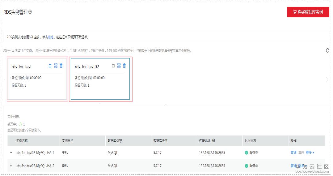
Task: Click the help icon beside RDS实例管理 title
Action: (x=30, y=12)
